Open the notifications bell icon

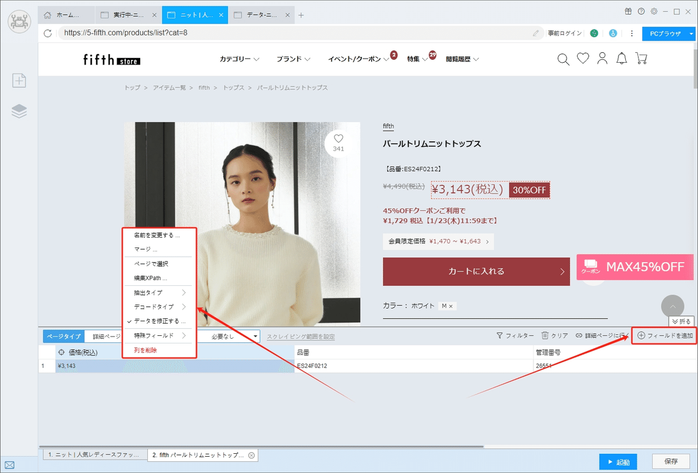pos(622,59)
